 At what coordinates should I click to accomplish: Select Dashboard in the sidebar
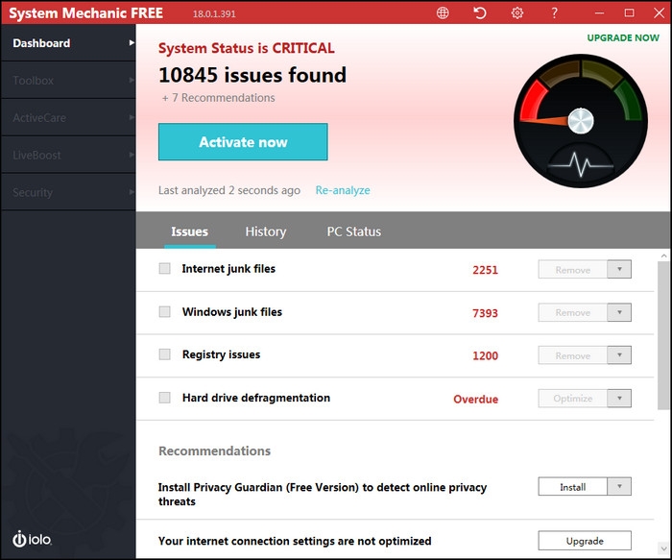click(x=68, y=43)
